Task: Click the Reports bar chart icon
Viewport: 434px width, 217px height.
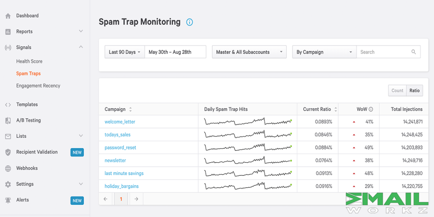Action: [x=8, y=32]
